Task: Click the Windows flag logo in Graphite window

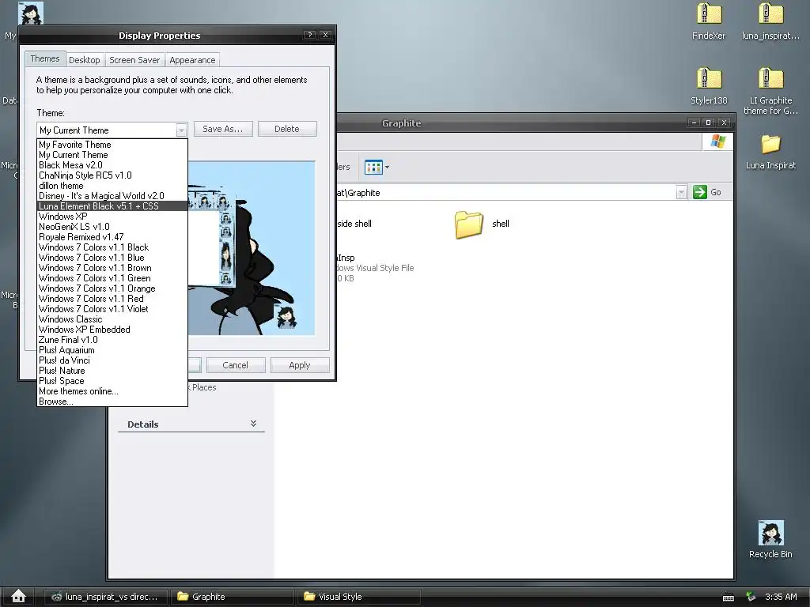Action: coord(717,141)
